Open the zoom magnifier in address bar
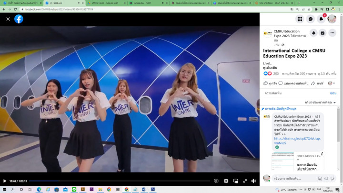The image size is (343, 193). tap(297, 10)
